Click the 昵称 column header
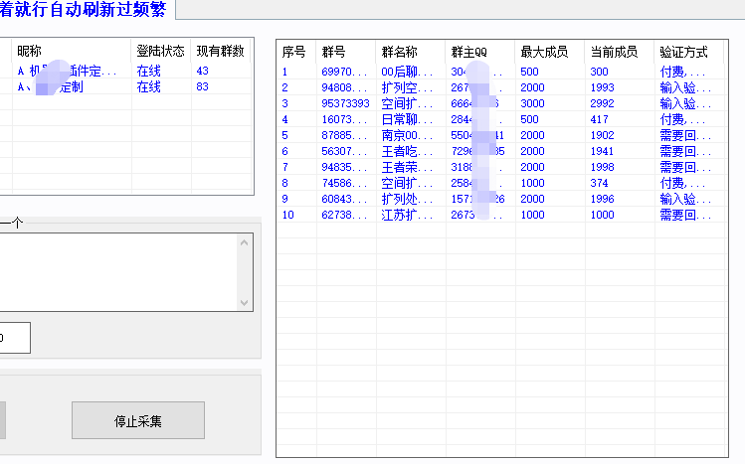This screenshot has width=745, height=464. (x=30, y=51)
